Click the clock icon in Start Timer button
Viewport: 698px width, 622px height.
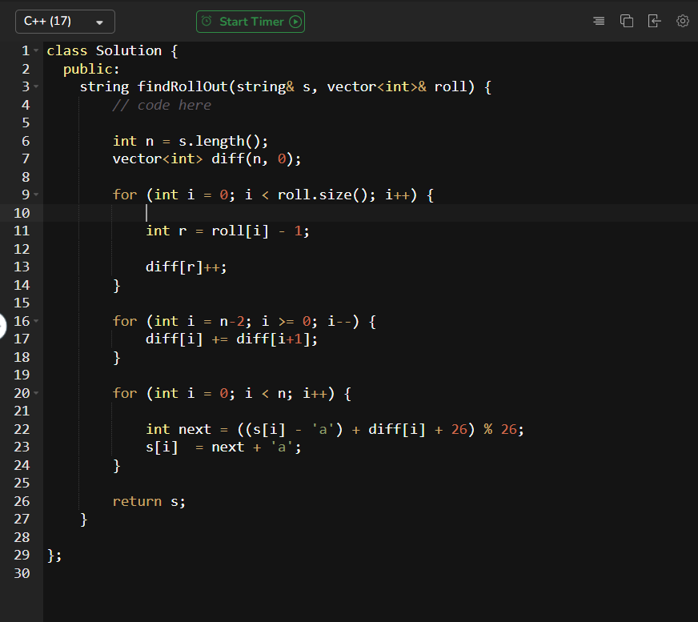[207, 21]
